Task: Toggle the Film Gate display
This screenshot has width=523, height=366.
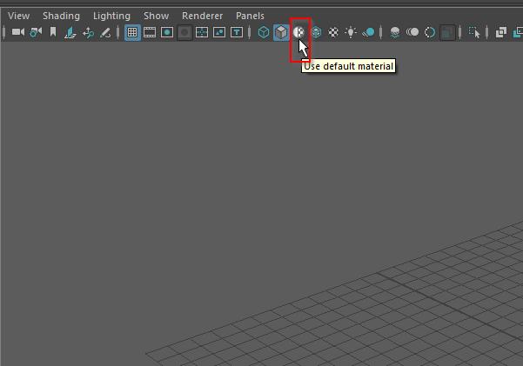Action: [150, 32]
